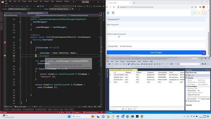The height and width of the screenshot is (119, 211).
Task: Close the LayoutViewComponent.cs tab
Action: click(47, 13)
